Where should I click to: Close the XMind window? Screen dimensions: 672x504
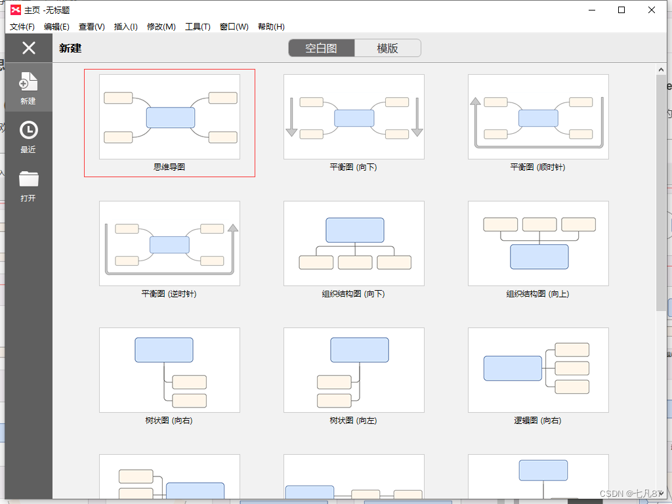click(x=652, y=10)
